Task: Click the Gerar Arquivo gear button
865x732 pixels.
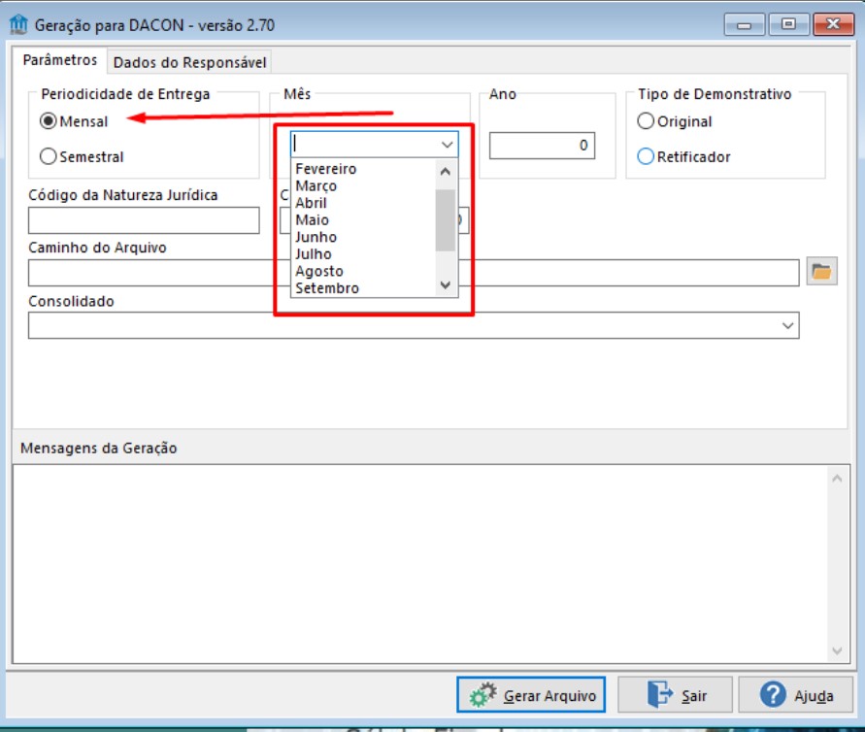Action: point(531,695)
